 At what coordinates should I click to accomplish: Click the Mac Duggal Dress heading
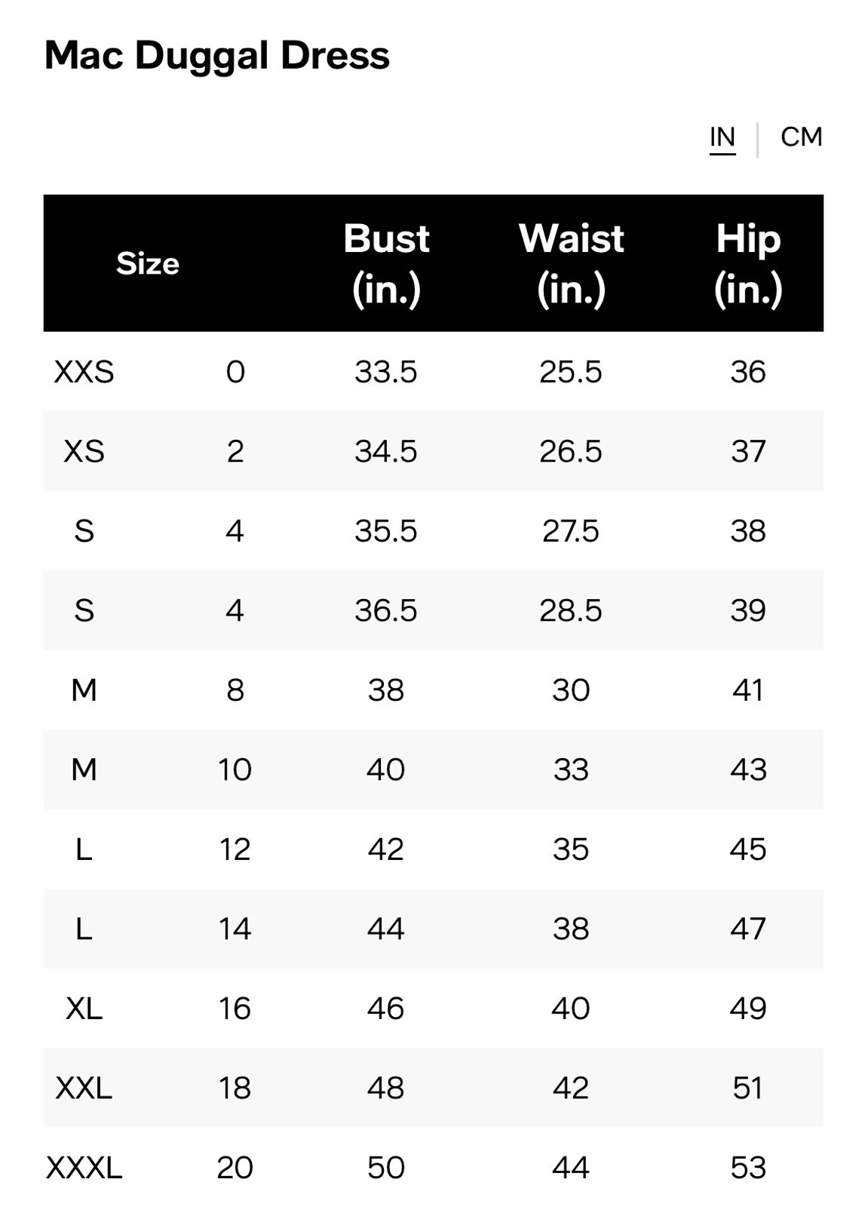point(217,56)
